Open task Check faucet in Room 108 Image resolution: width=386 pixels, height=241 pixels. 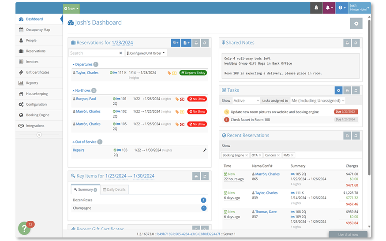pyautogui.click(x=250, y=120)
